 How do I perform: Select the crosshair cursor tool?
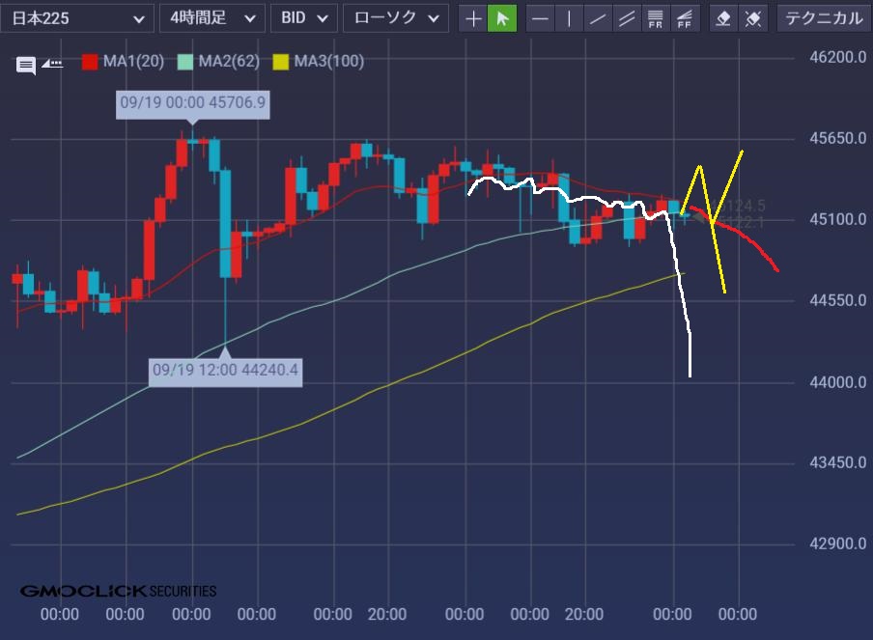tap(473, 18)
